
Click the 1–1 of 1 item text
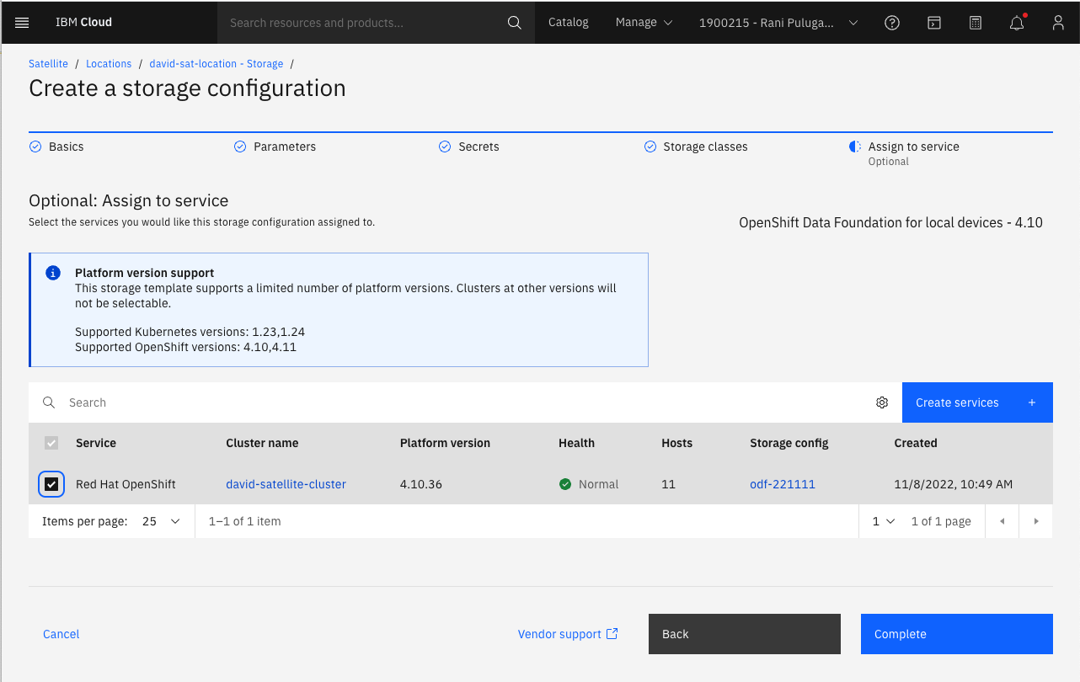point(245,521)
